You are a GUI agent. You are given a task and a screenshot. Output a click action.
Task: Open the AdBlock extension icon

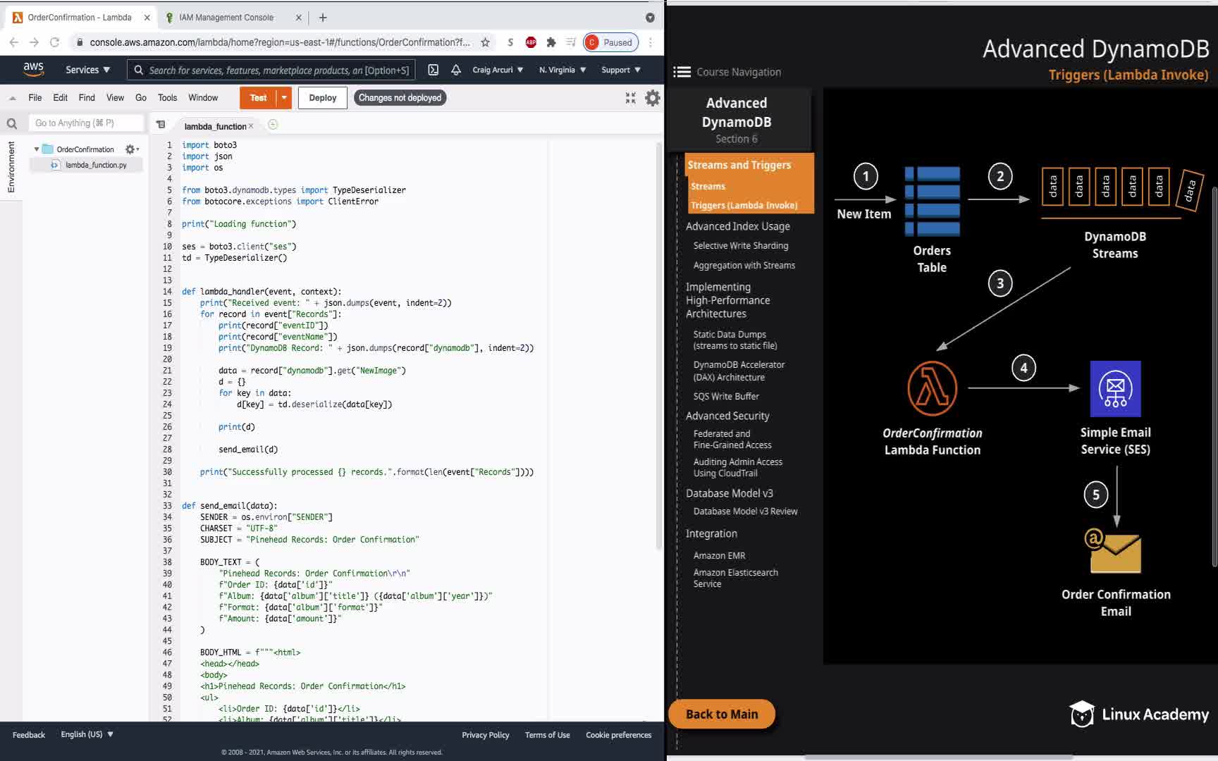coord(531,42)
